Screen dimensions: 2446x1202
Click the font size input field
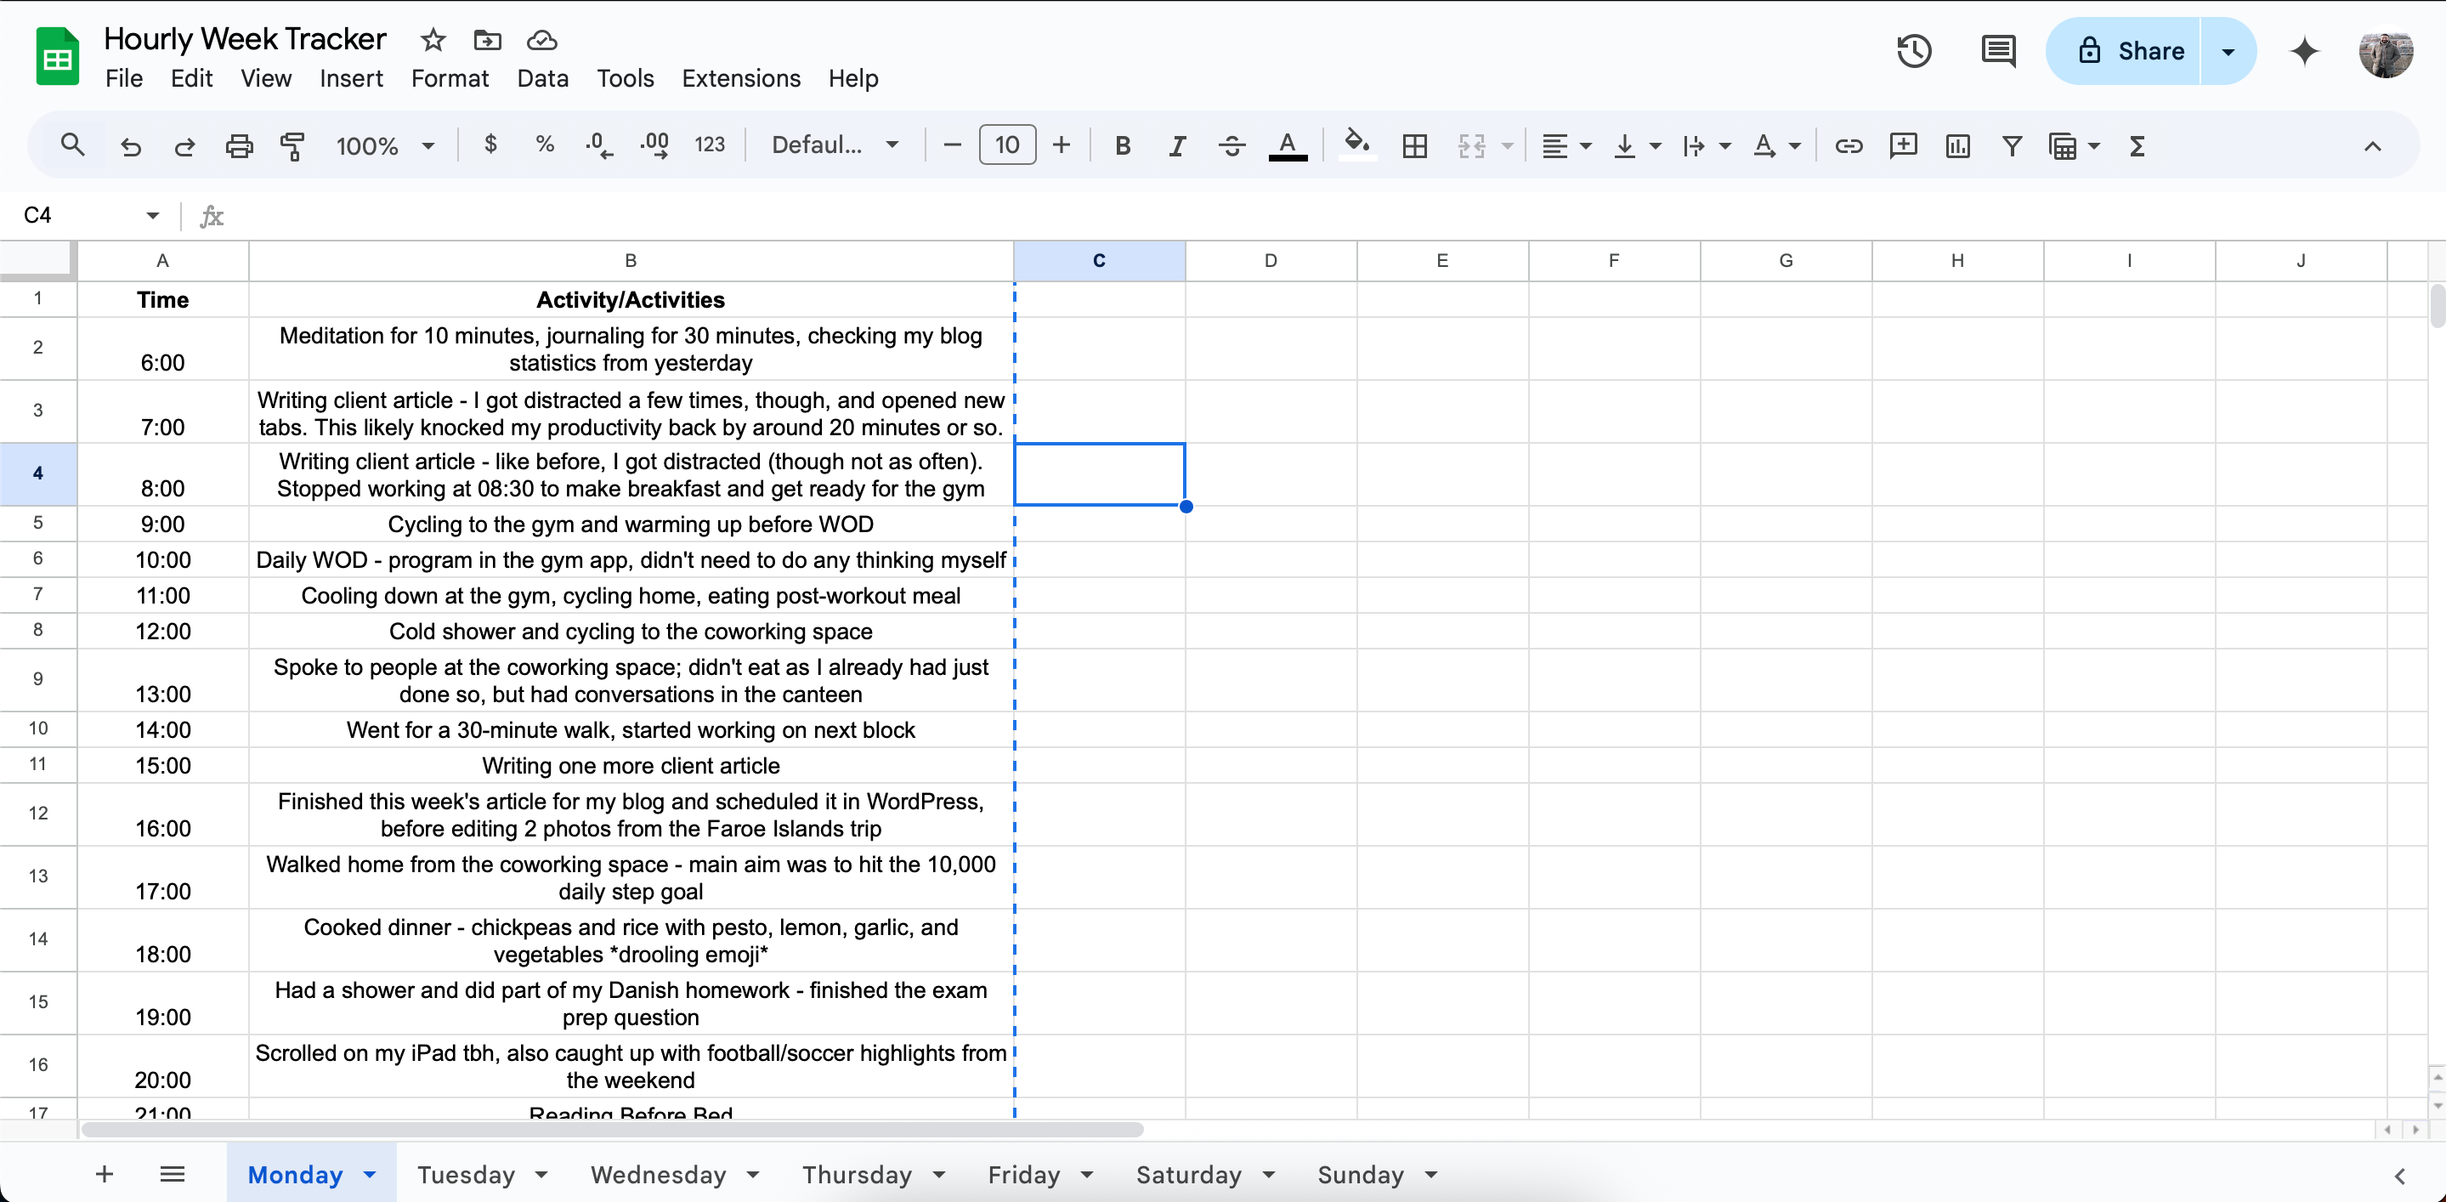1006,145
